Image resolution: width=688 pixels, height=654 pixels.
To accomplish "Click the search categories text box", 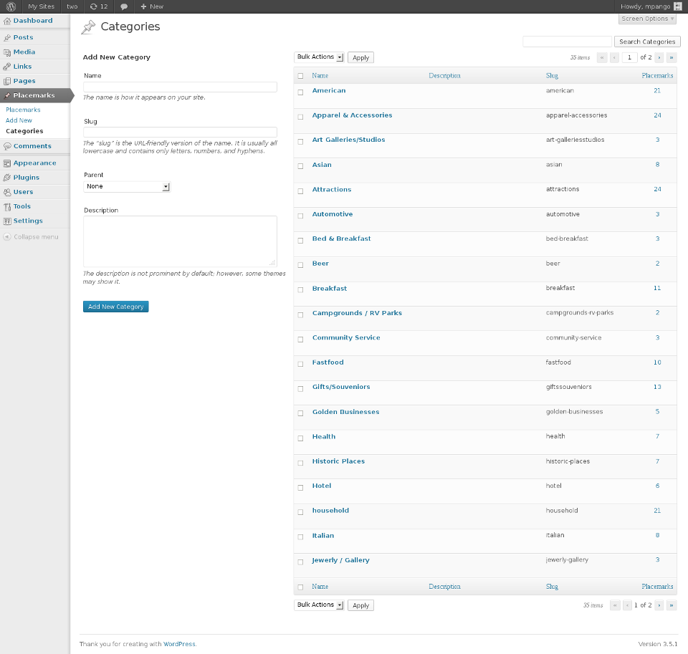I will click(x=567, y=42).
